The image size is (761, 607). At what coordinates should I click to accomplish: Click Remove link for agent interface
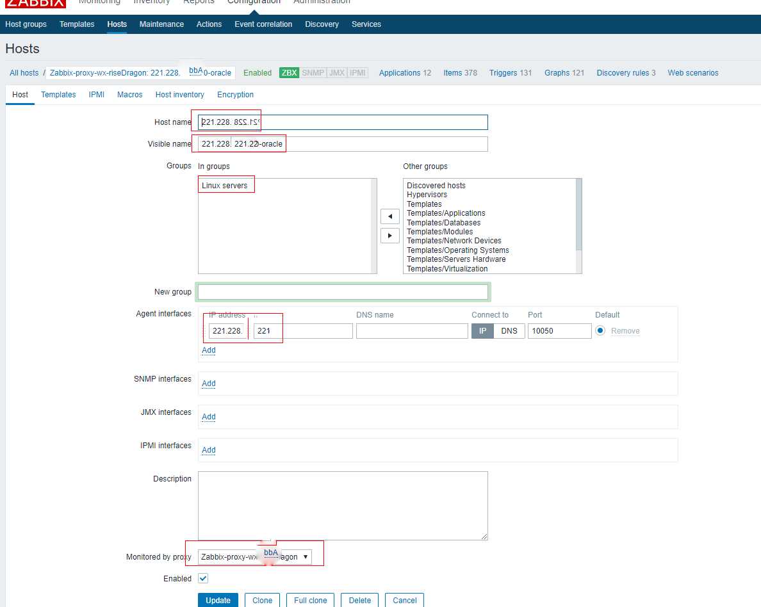(625, 331)
